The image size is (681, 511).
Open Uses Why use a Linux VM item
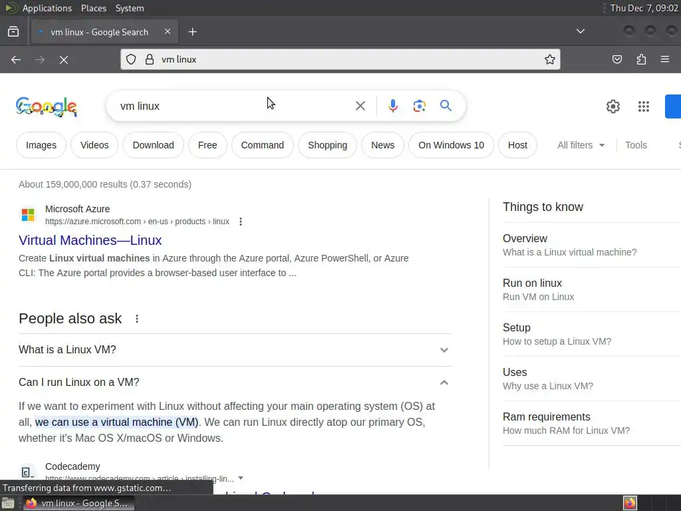(591, 379)
